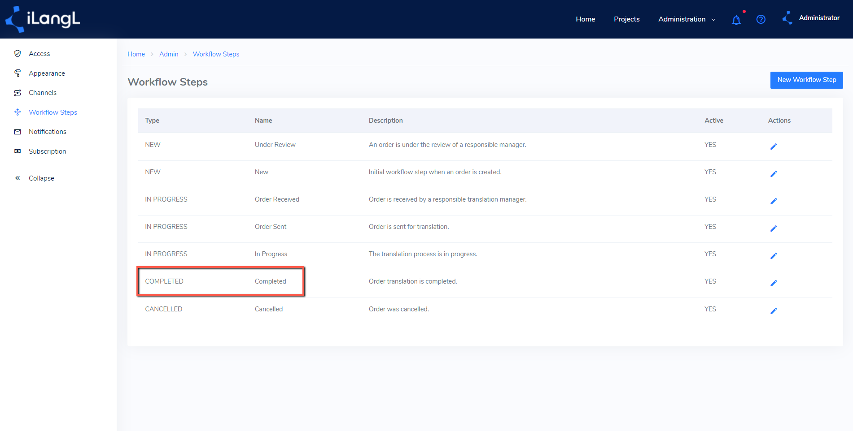Open the Appearance settings page

47,73
